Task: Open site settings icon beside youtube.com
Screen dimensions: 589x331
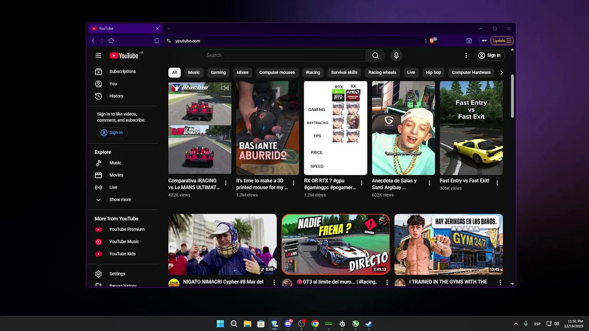Action: click(169, 41)
